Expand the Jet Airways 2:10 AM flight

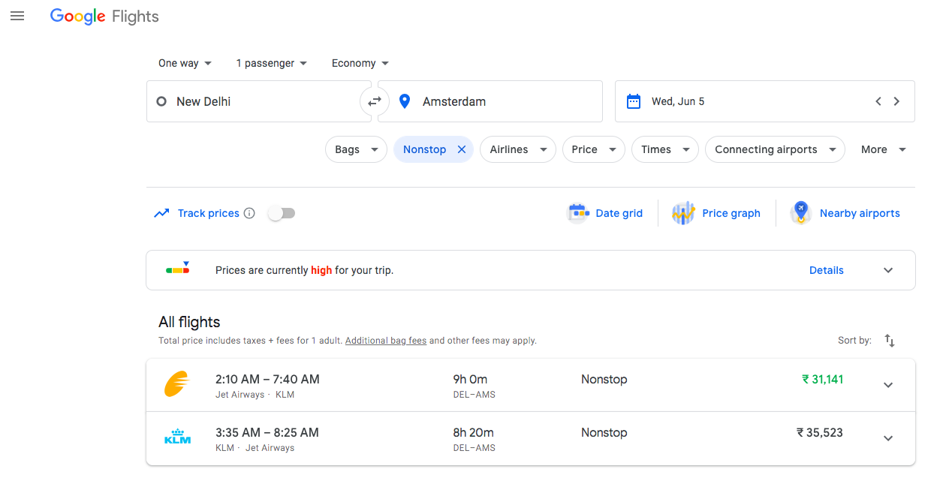888,385
